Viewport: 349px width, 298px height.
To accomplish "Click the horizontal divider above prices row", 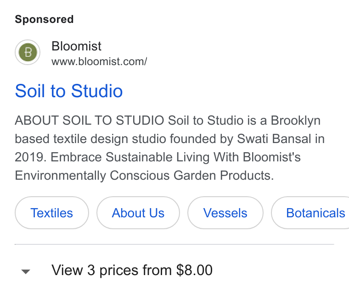I will [x=174, y=244].
